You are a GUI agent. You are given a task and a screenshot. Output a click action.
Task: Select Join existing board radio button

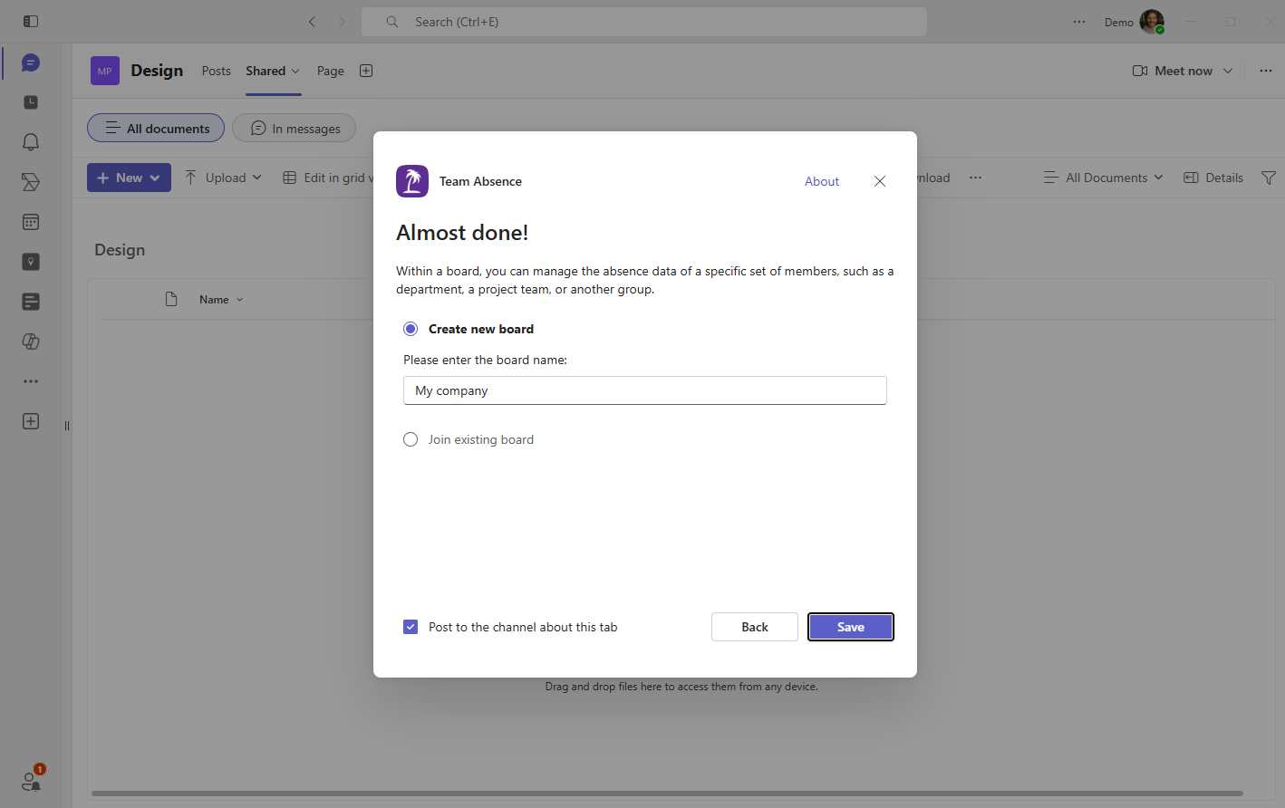pyautogui.click(x=411, y=439)
